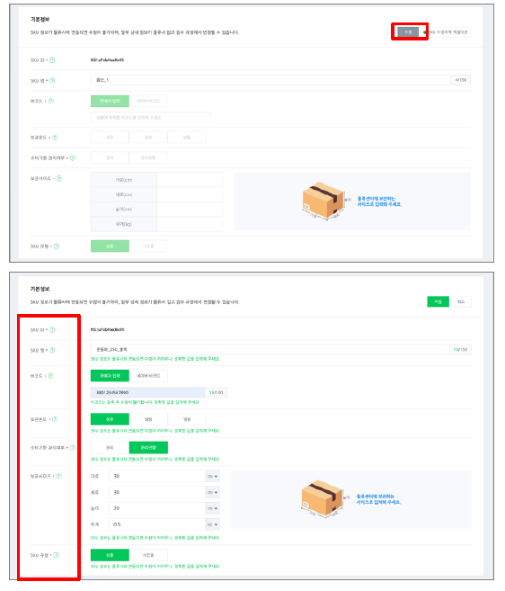Select 네이버 바코드 option in editing form
This screenshot has height=591, width=505.
point(148,376)
